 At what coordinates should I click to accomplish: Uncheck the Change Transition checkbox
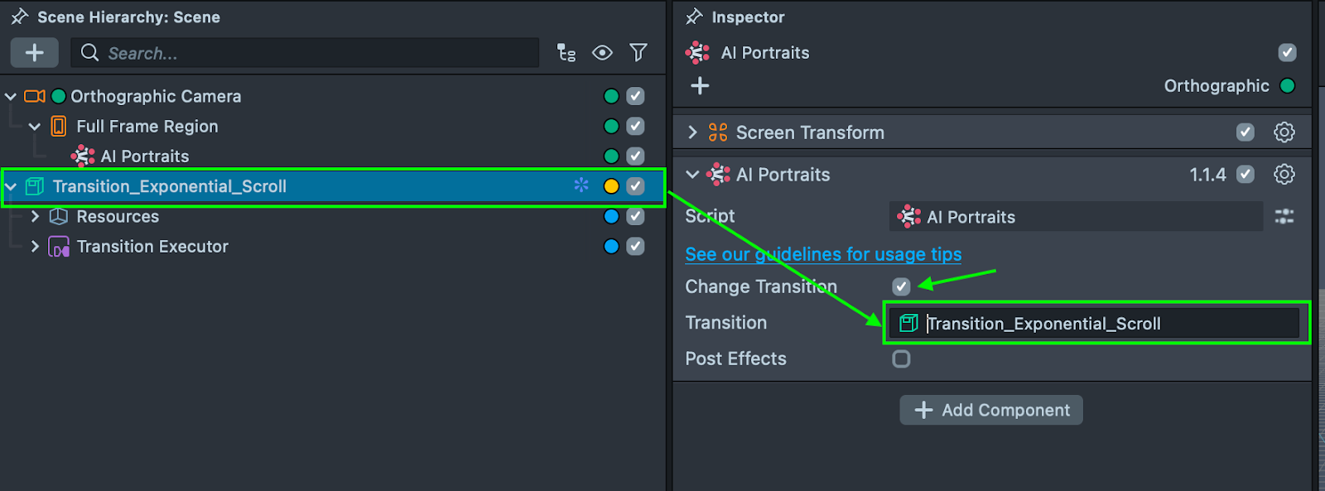pyautogui.click(x=901, y=286)
